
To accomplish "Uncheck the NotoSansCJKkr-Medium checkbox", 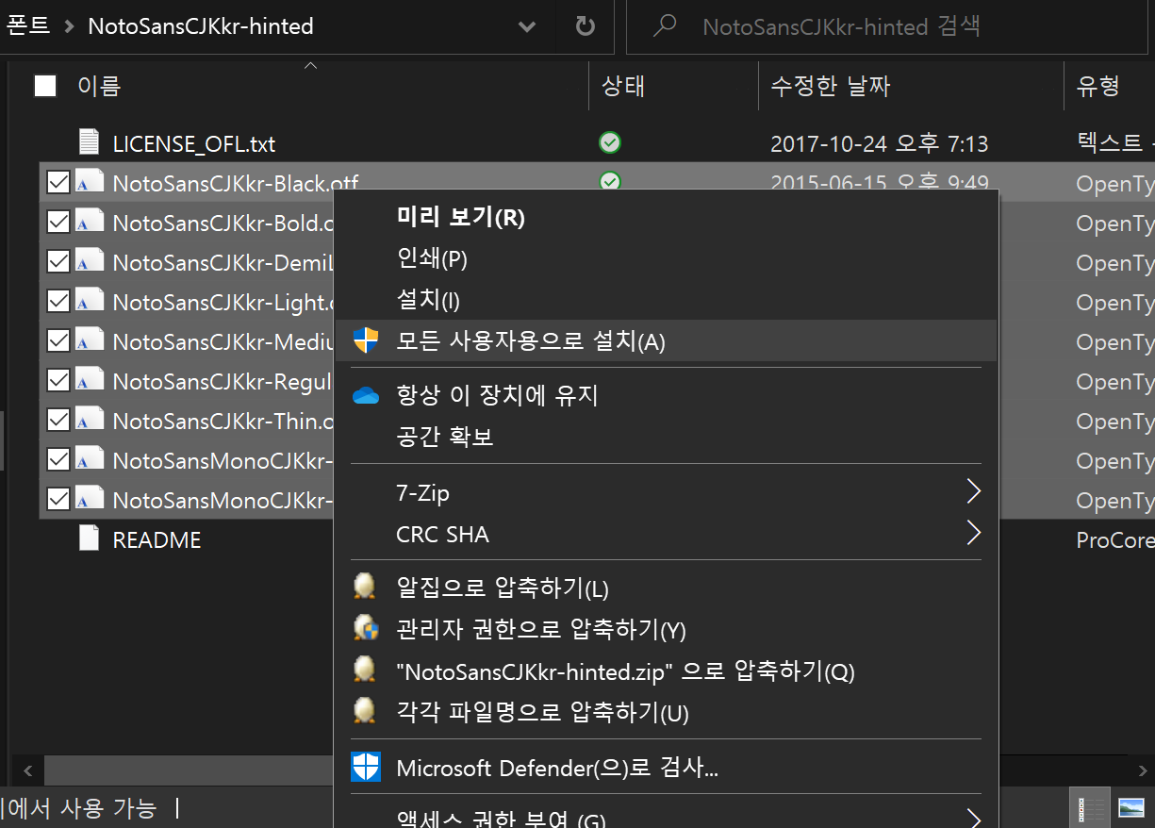I will pos(58,340).
